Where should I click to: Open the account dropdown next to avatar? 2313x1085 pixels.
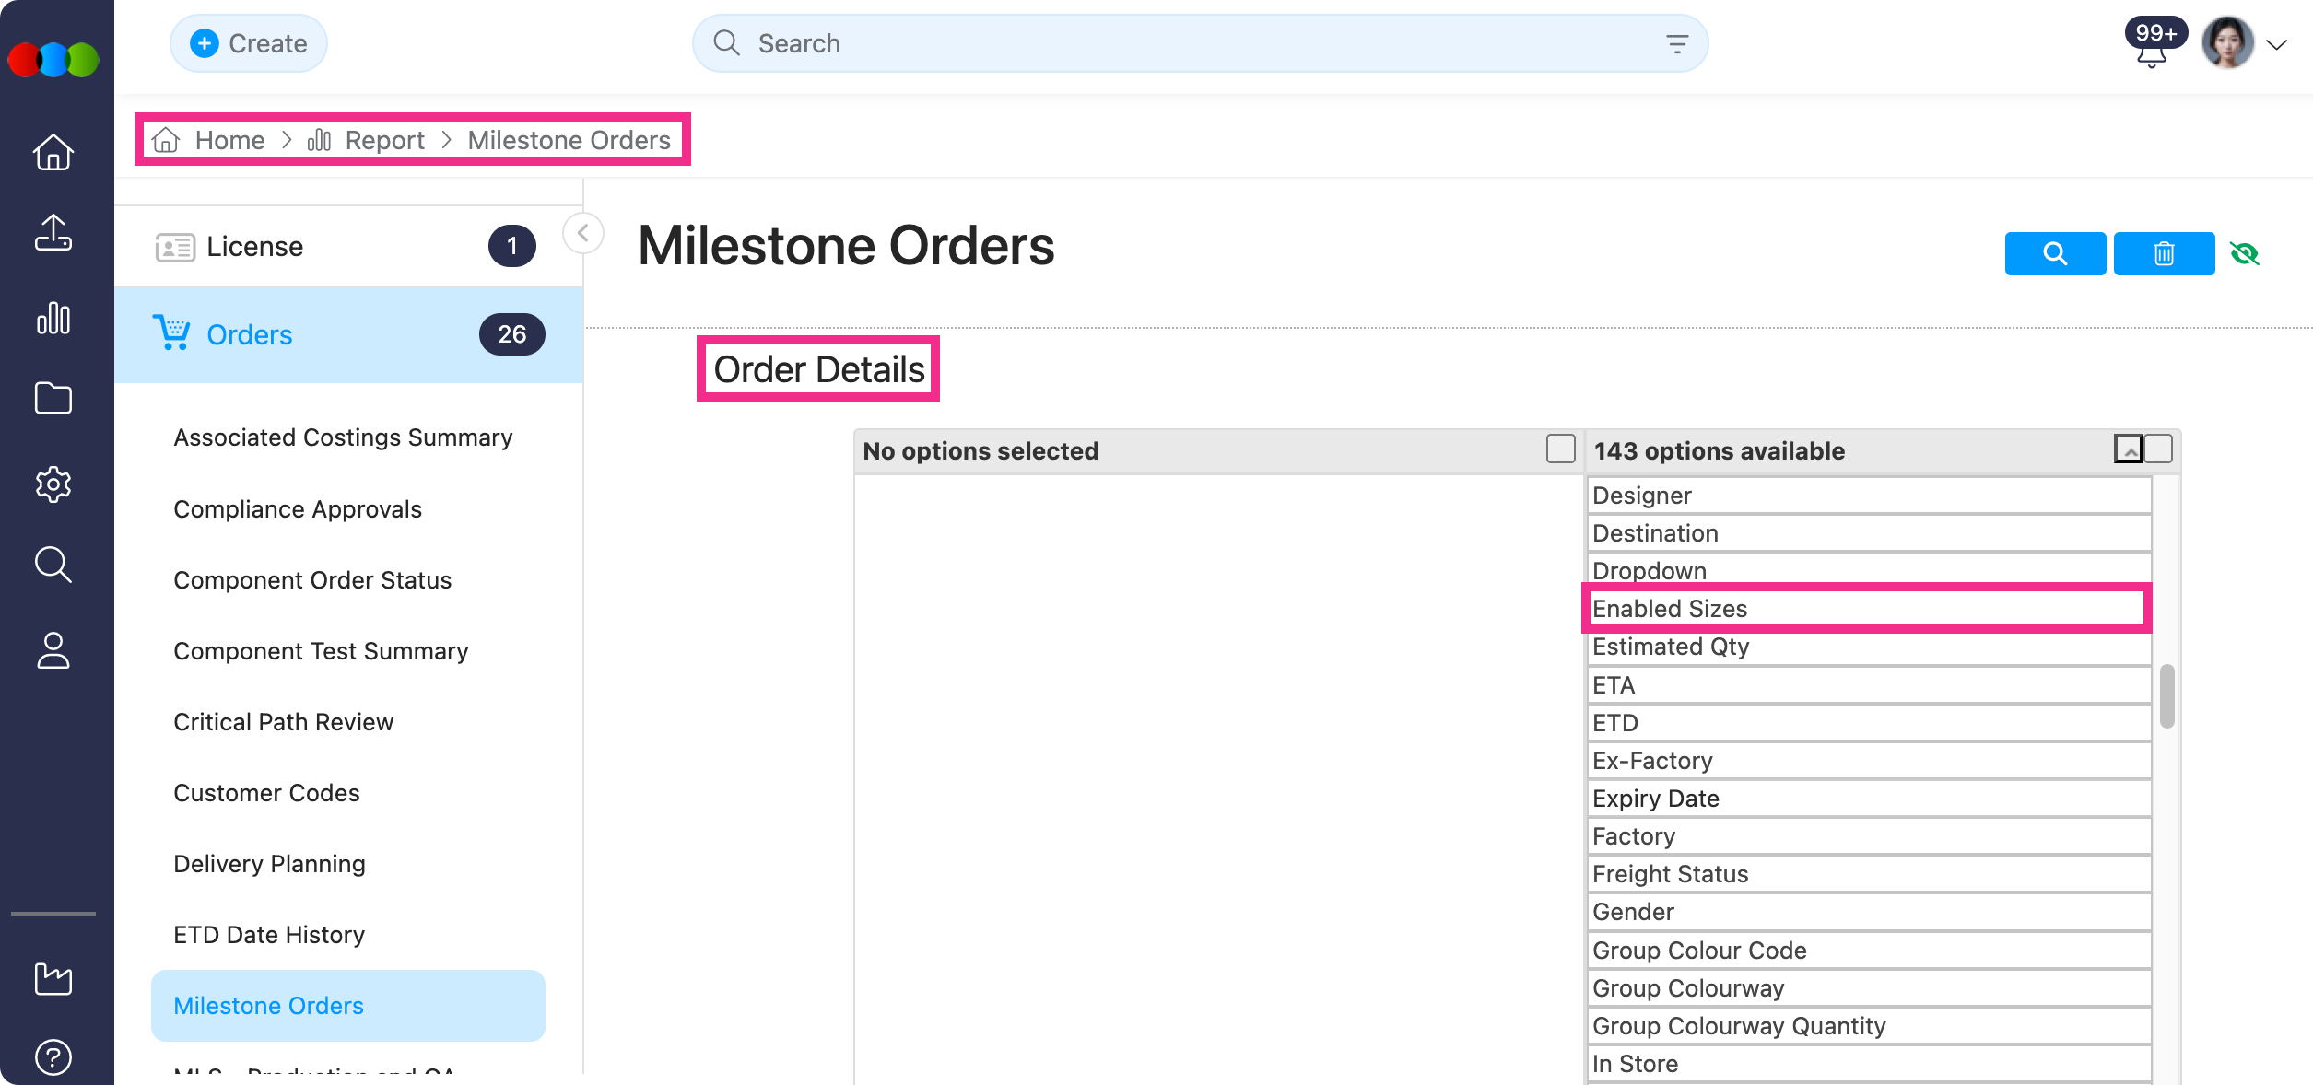2280,43
